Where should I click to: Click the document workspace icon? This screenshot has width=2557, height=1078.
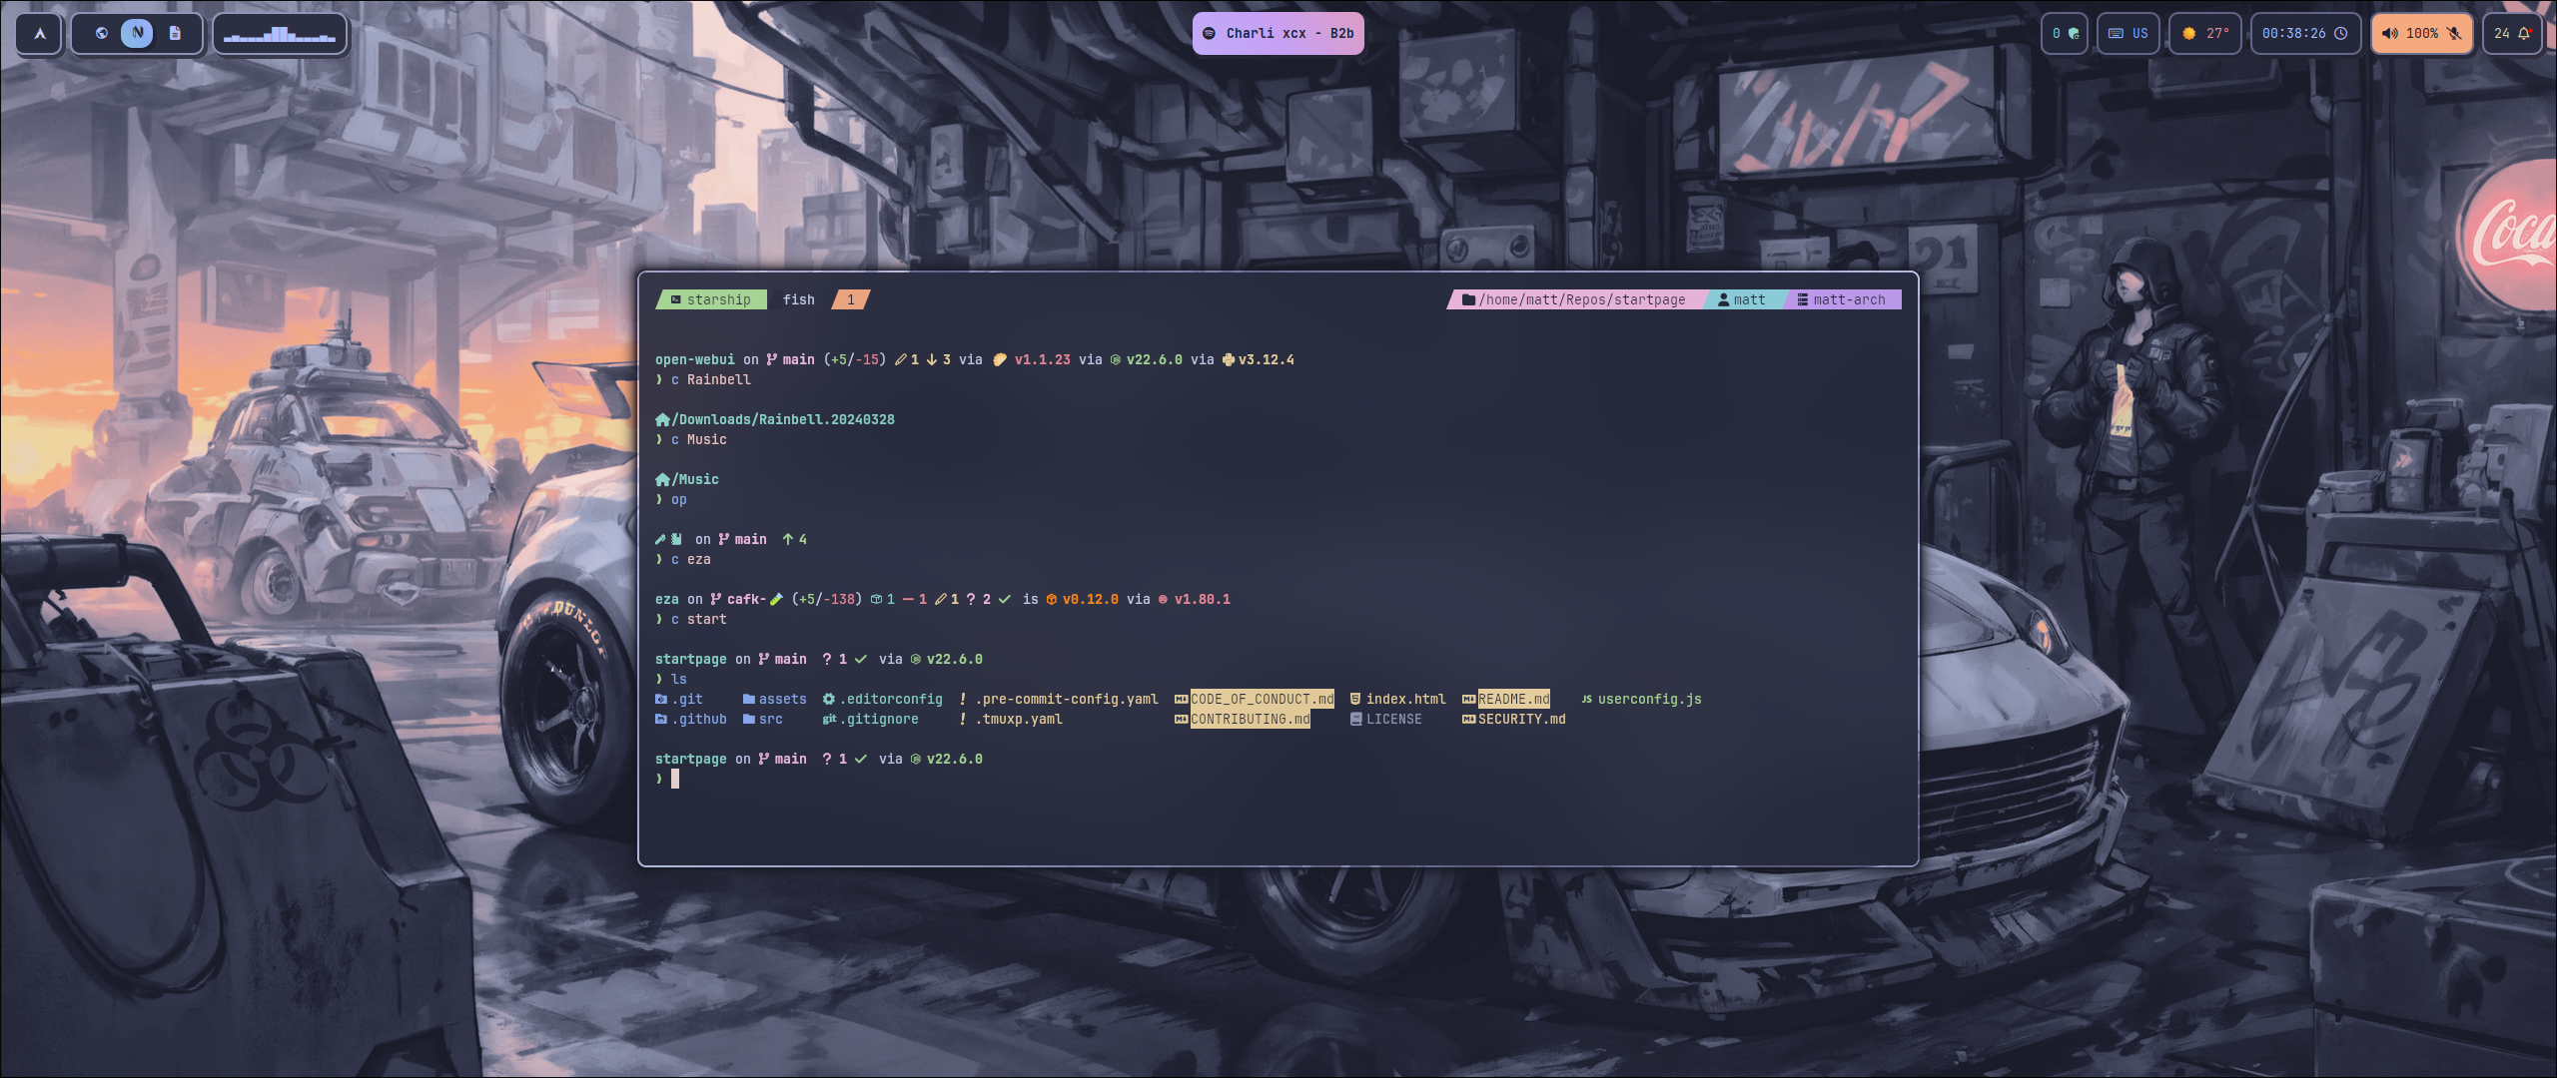(x=174, y=33)
